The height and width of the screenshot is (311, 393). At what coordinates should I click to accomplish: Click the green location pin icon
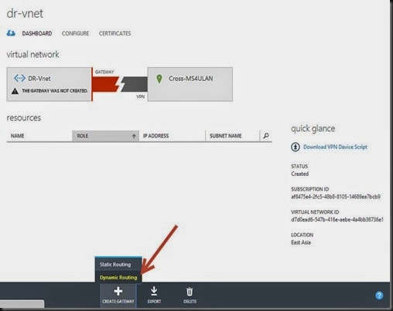click(x=159, y=79)
